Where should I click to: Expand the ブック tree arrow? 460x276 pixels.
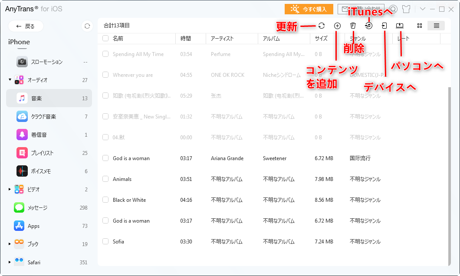[x=10, y=244]
